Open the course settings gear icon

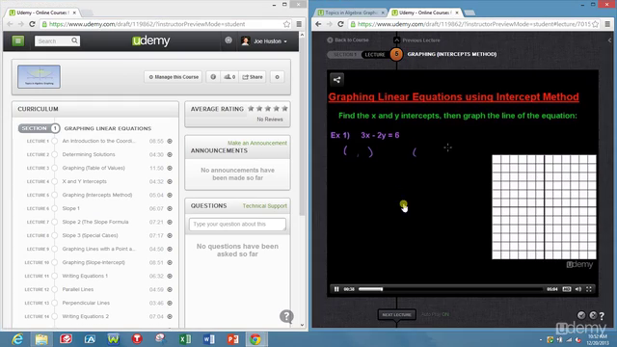(x=277, y=77)
